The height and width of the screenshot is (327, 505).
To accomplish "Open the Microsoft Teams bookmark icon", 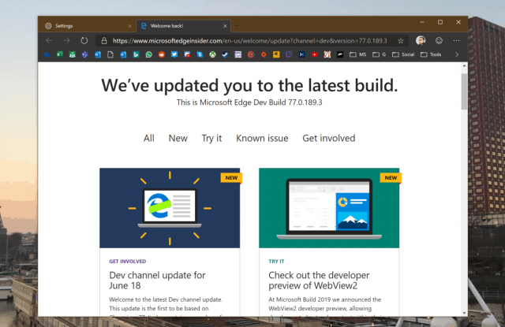I will pos(85,54).
